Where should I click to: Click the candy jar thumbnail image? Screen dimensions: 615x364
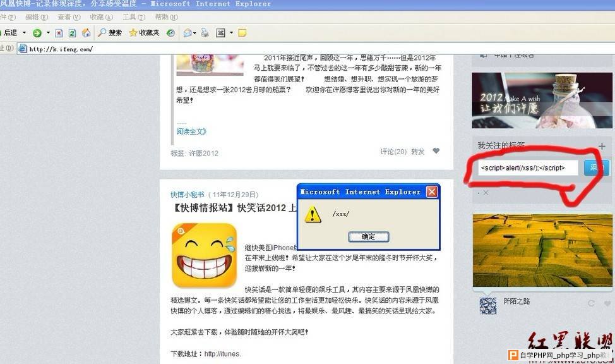[210, 65]
